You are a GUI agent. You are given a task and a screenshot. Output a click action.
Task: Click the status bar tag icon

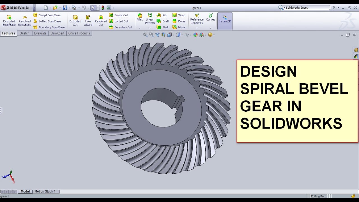[x=353, y=196]
